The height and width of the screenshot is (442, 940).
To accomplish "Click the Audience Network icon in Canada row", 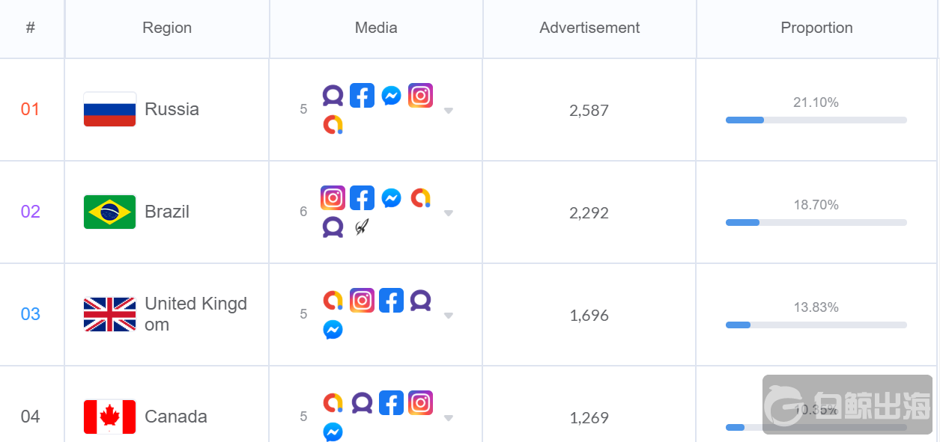I will 362,403.
